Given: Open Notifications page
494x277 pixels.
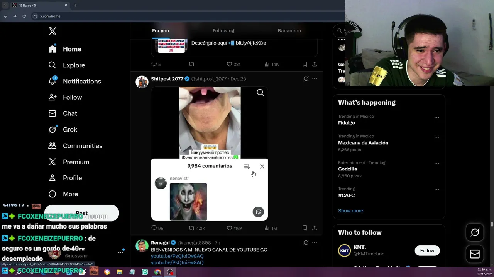Looking at the screenshot, I should [74, 81].
